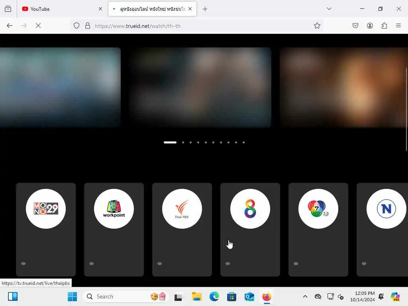Click the page vertical scrollbar
The image size is (408, 306).
pyautogui.click(x=406, y=109)
